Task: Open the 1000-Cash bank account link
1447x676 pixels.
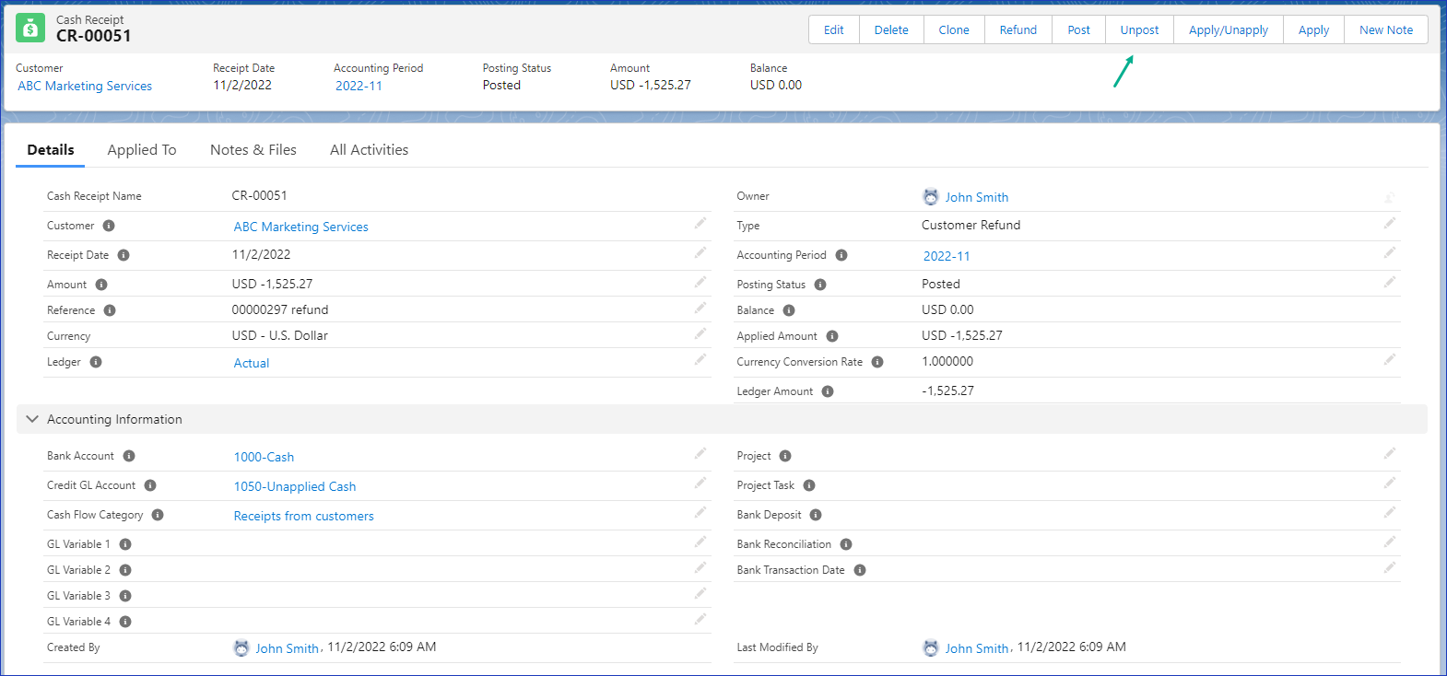Action: 264,457
